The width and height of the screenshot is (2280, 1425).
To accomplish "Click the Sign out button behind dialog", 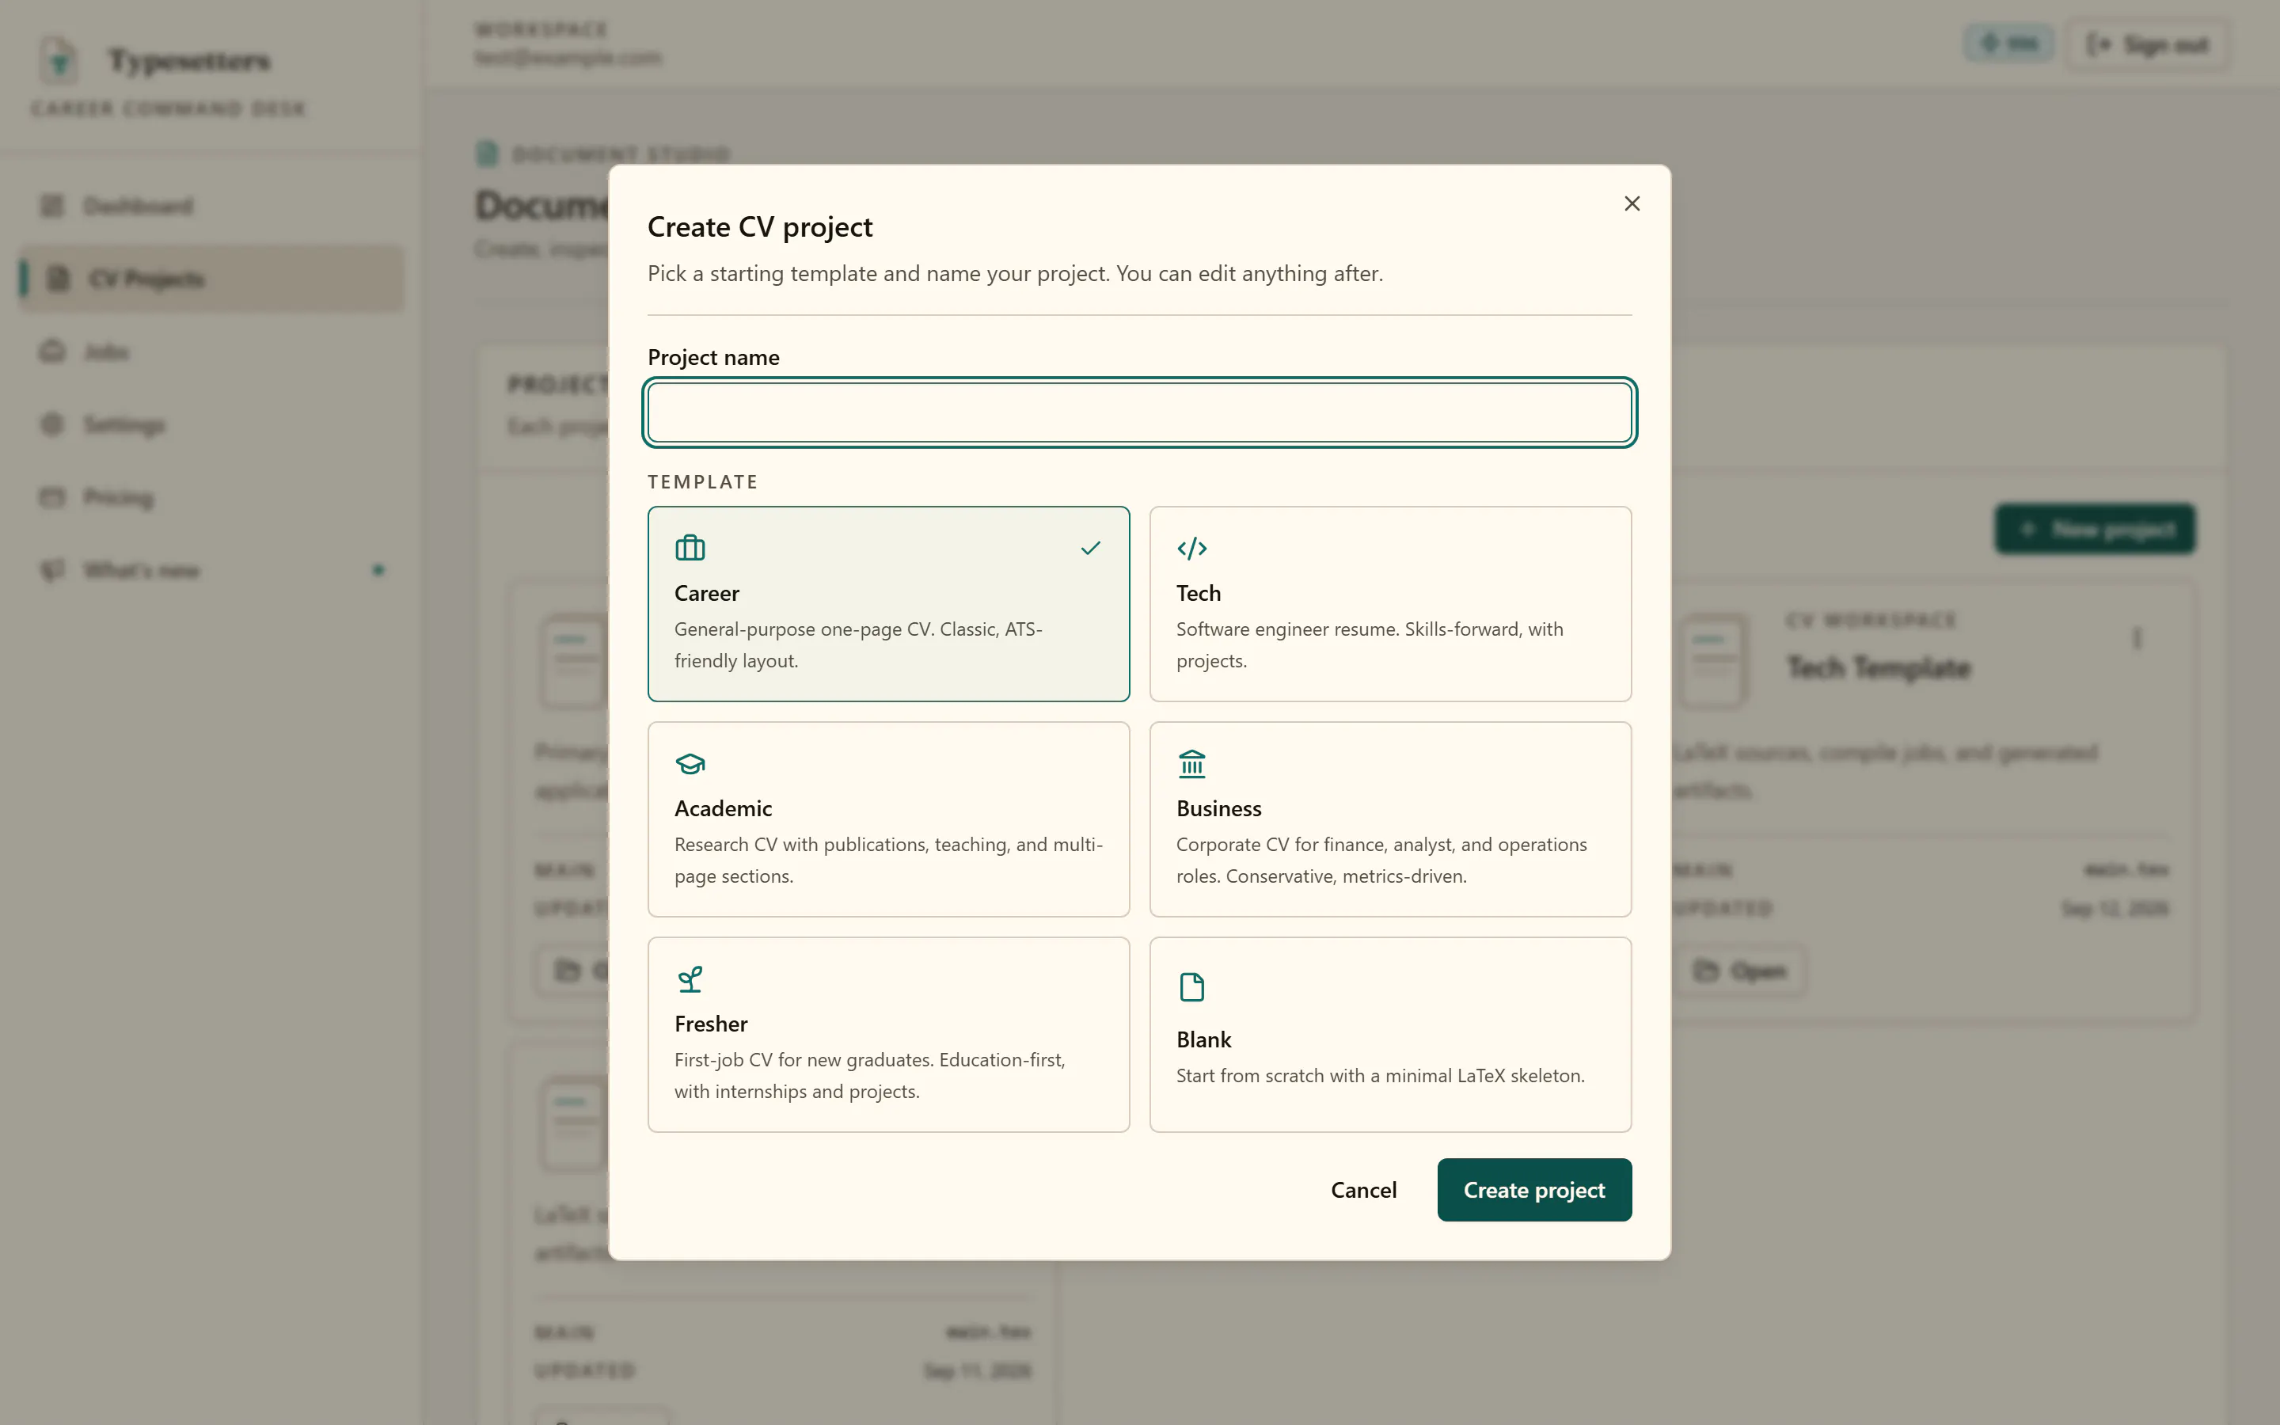I will pyautogui.click(x=2147, y=44).
